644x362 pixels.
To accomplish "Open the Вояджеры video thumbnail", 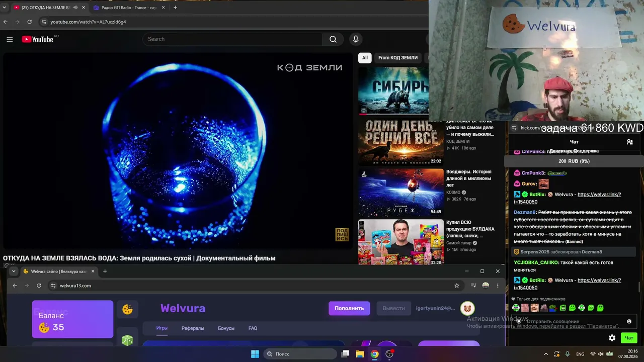I will (x=401, y=193).
